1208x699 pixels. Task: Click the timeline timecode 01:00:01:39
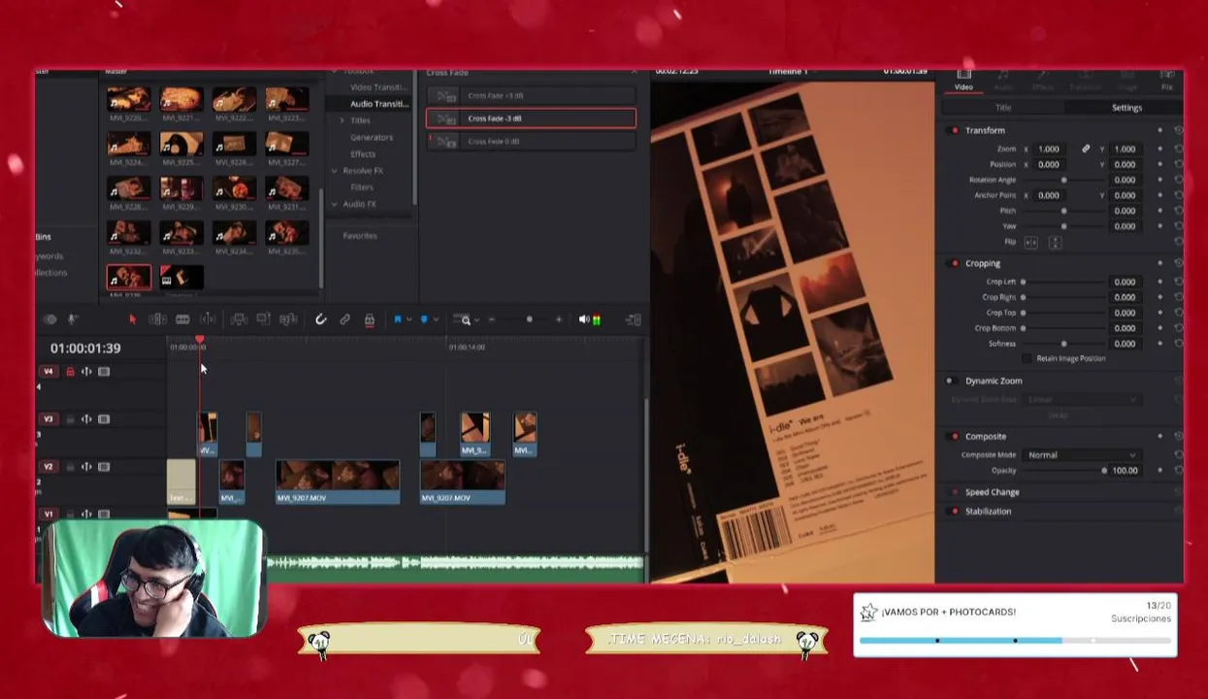point(85,348)
